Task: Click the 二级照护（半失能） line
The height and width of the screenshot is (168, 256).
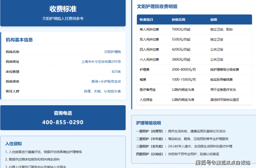Action: (x=182, y=139)
